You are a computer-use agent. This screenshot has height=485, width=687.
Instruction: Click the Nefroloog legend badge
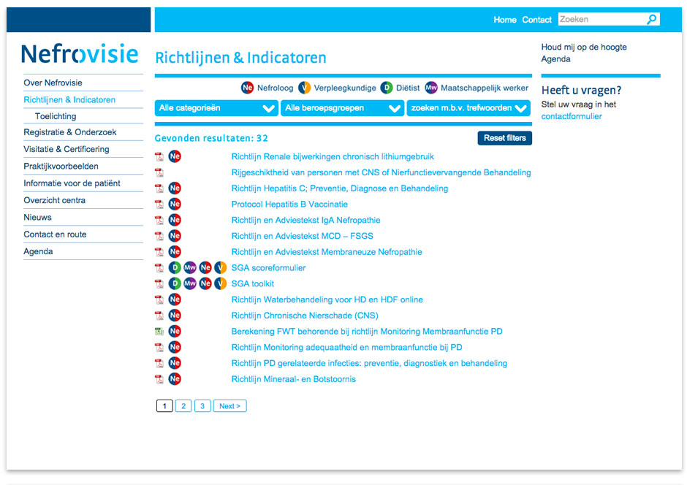248,88
